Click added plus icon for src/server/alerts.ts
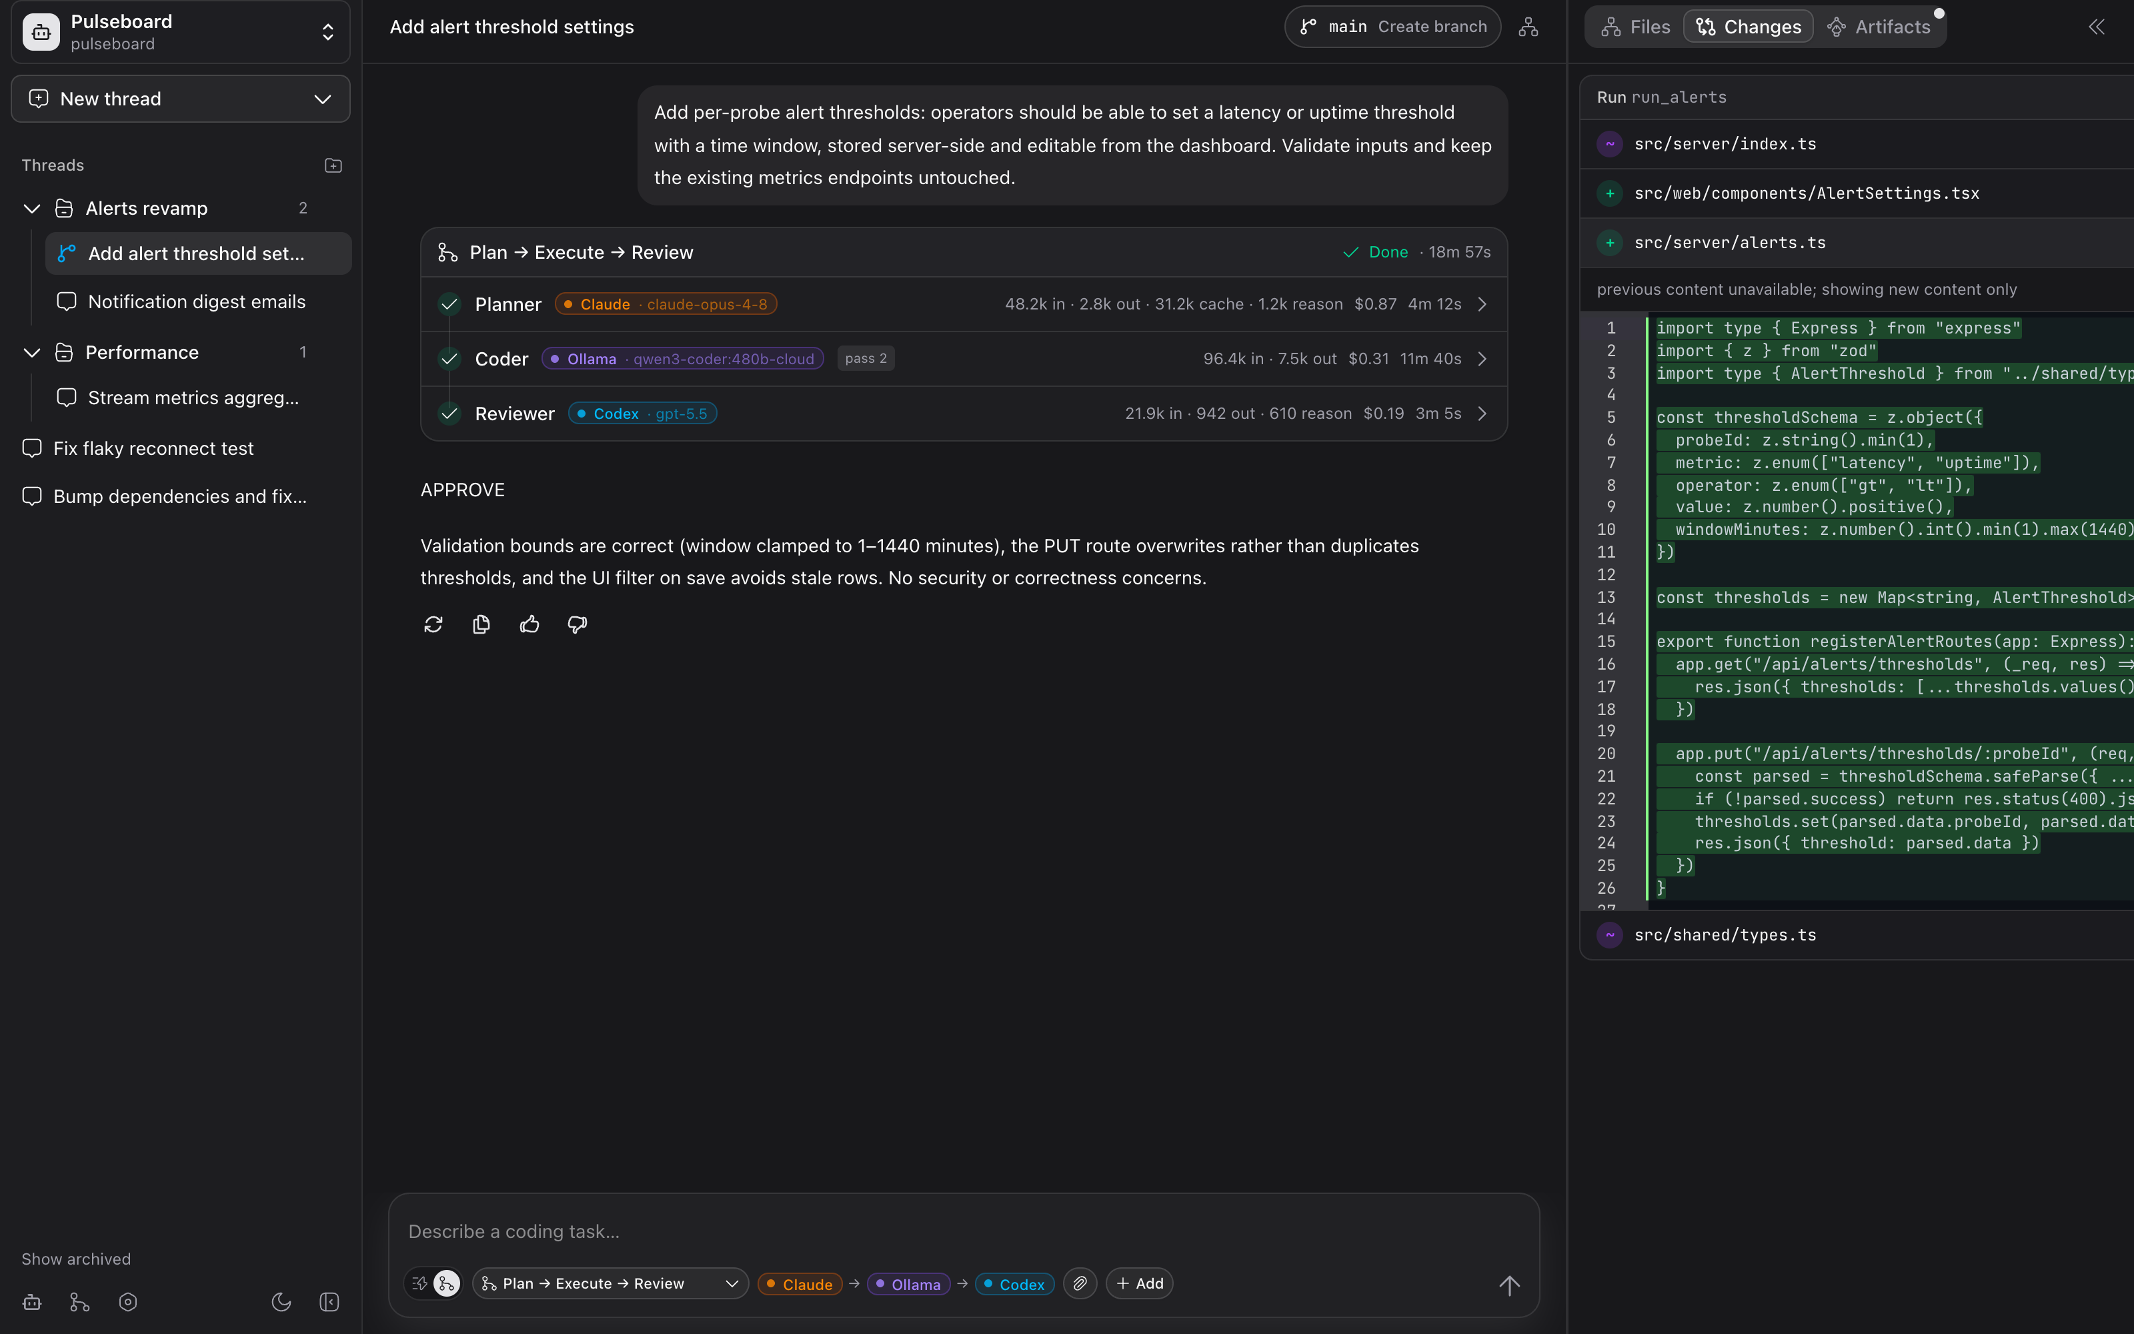 point(1609,243)
